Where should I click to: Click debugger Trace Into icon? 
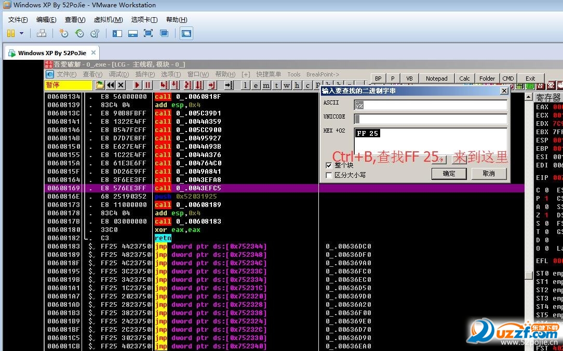(188, 85)
